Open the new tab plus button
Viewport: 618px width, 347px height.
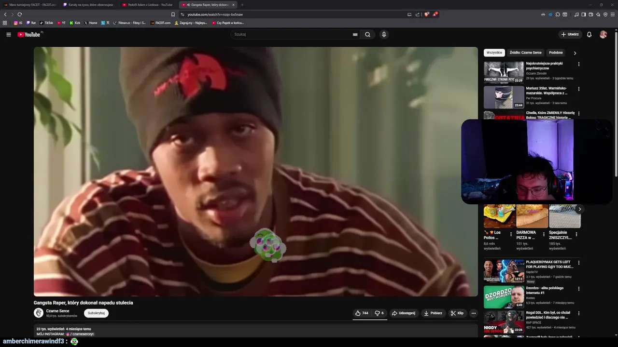(x=242, y=5)
